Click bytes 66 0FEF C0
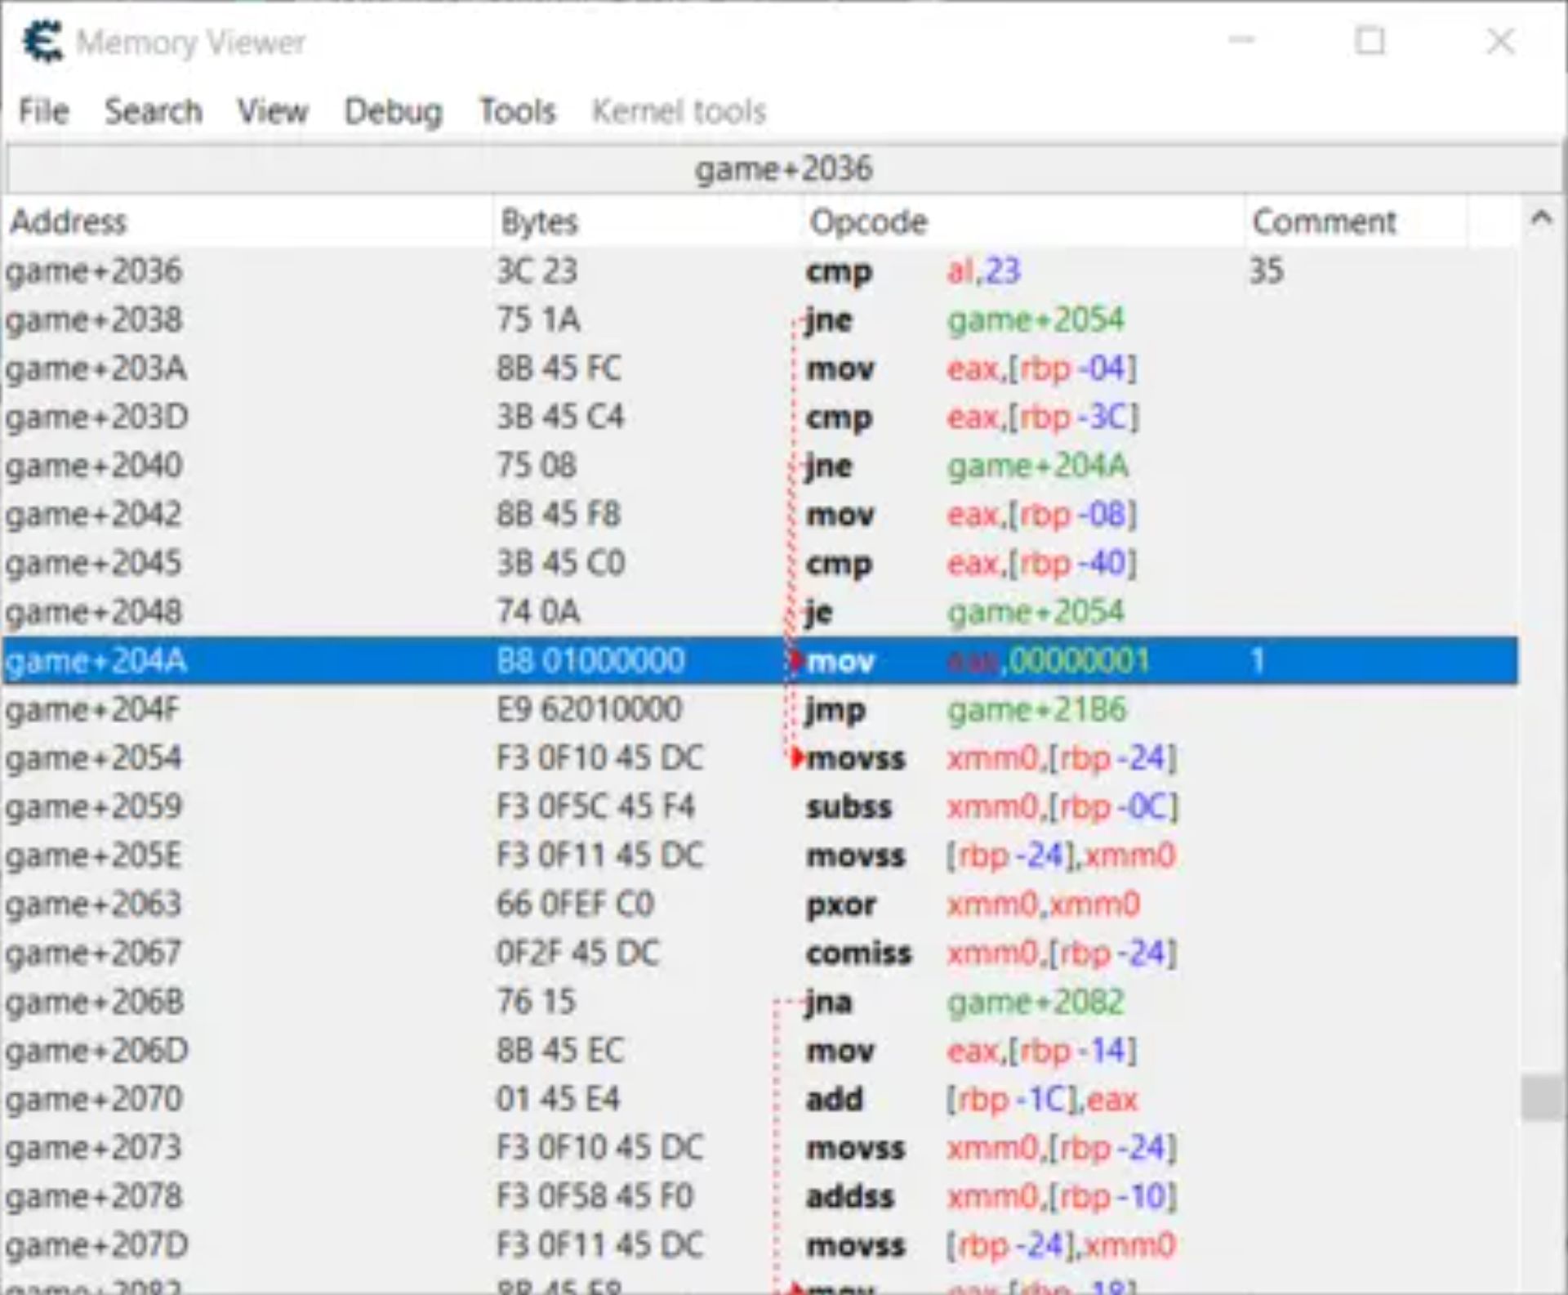This screenshot has height=1295, width=1568. 575,904
